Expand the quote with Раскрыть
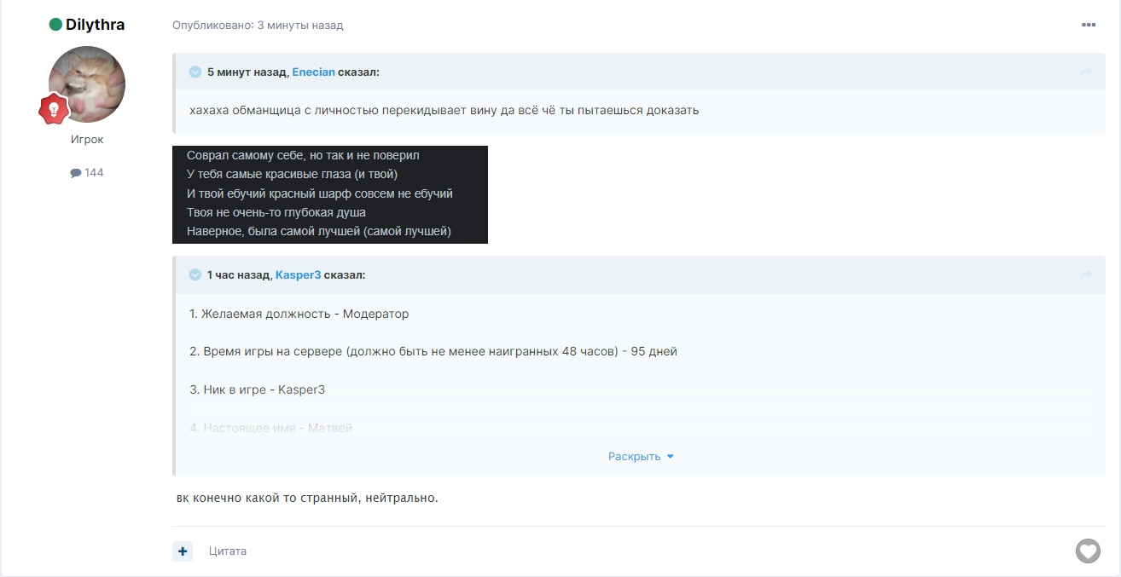Screen dimensions: 1121x577 click(634, 457)
